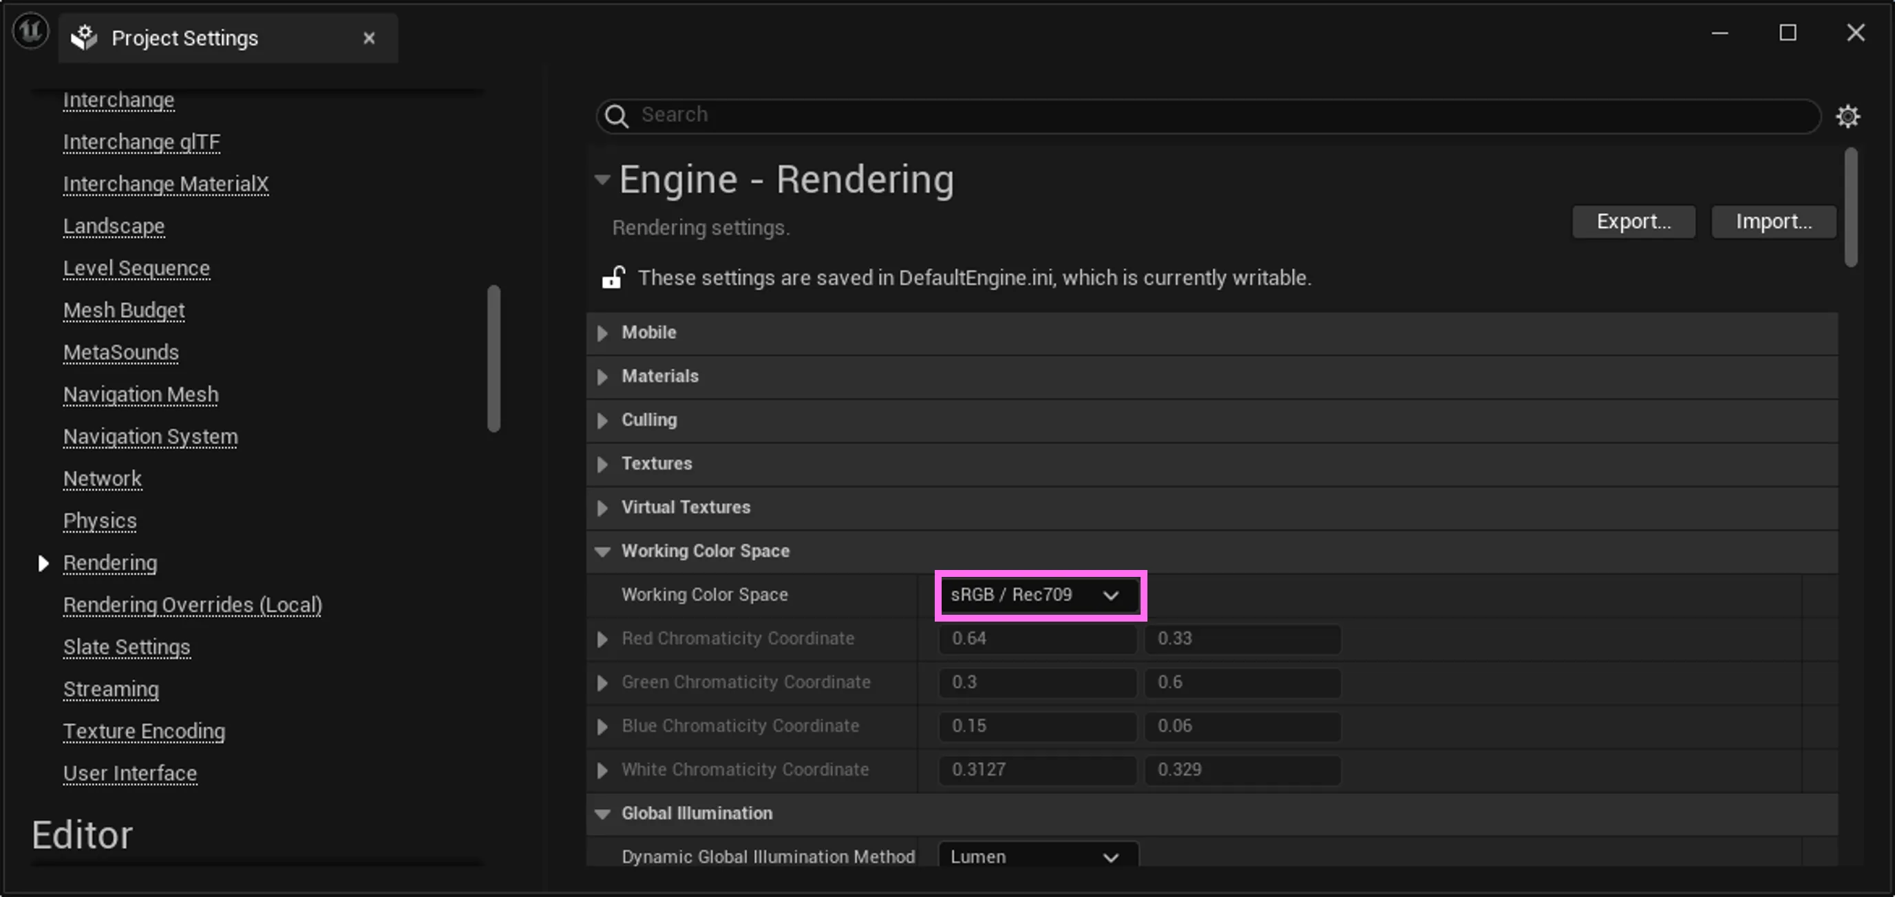Open Texture Encoding settings

[x=143, y=730]
